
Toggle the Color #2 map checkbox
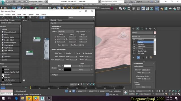click(x=92, y=70)
